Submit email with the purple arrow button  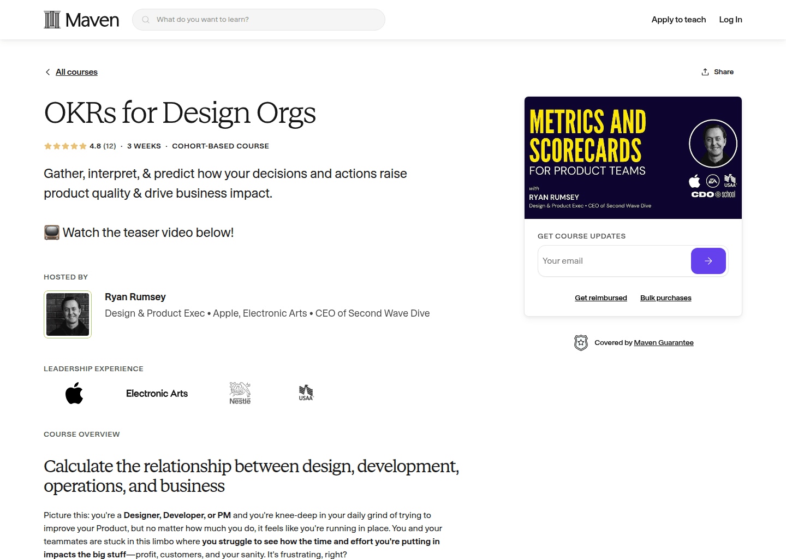click(708, 261)
